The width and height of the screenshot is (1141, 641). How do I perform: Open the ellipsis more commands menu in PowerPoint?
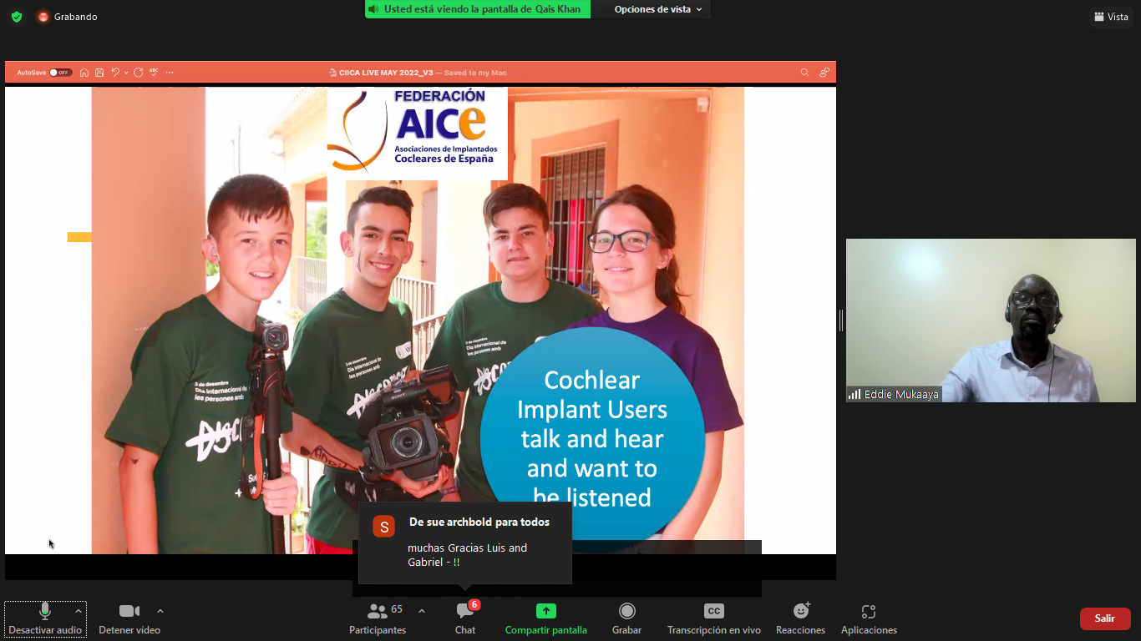coord(170,73)
